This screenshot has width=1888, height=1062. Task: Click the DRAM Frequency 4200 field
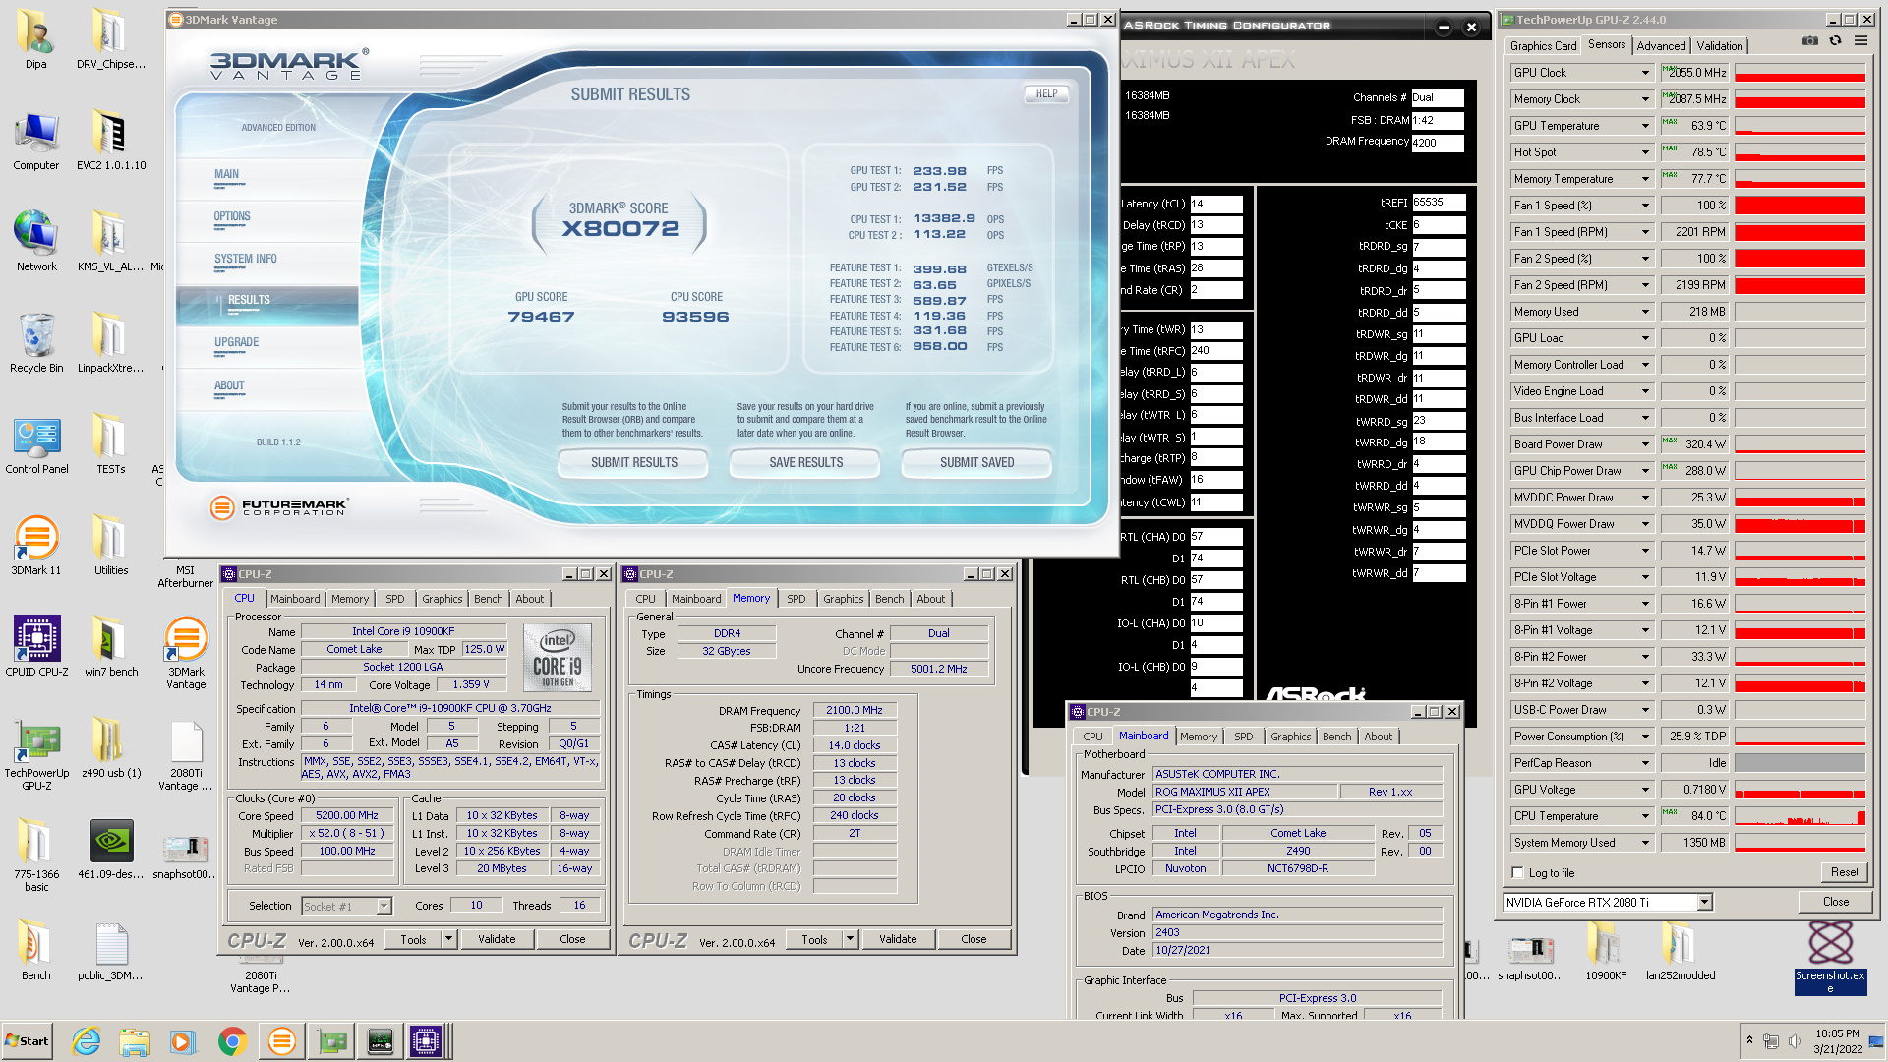[x=1438, y=143]
